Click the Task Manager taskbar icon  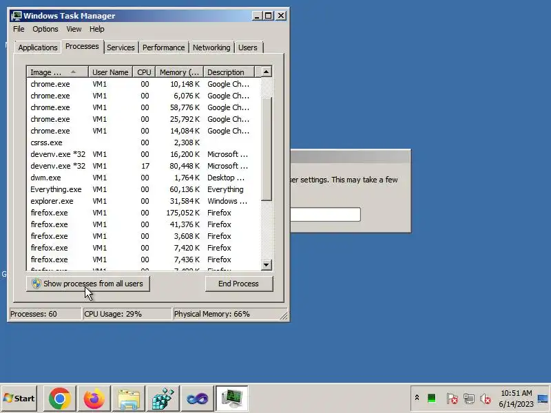[x=232, y=399]
